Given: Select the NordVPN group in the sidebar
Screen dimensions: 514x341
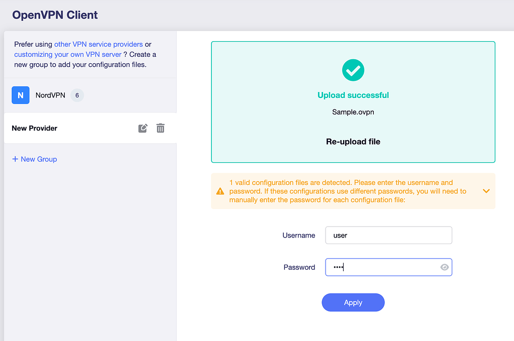Looking at the screenshot, I should pyautogui.click(x=50, y=95).
